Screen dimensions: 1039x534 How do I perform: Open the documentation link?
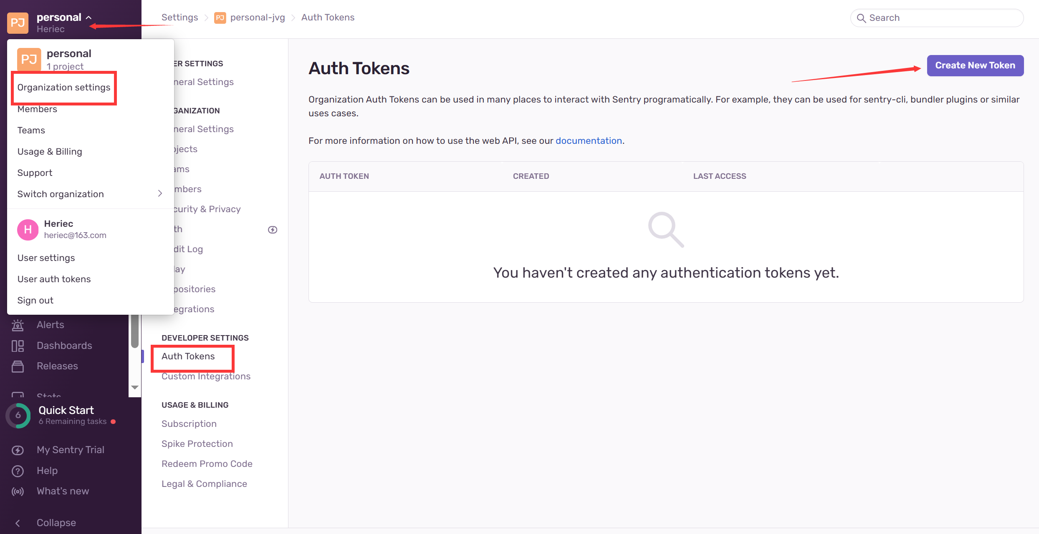pyautogui.click(x=589, y=140)
